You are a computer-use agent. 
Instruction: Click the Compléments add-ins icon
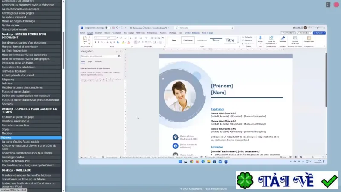click(x=309, y=38)
